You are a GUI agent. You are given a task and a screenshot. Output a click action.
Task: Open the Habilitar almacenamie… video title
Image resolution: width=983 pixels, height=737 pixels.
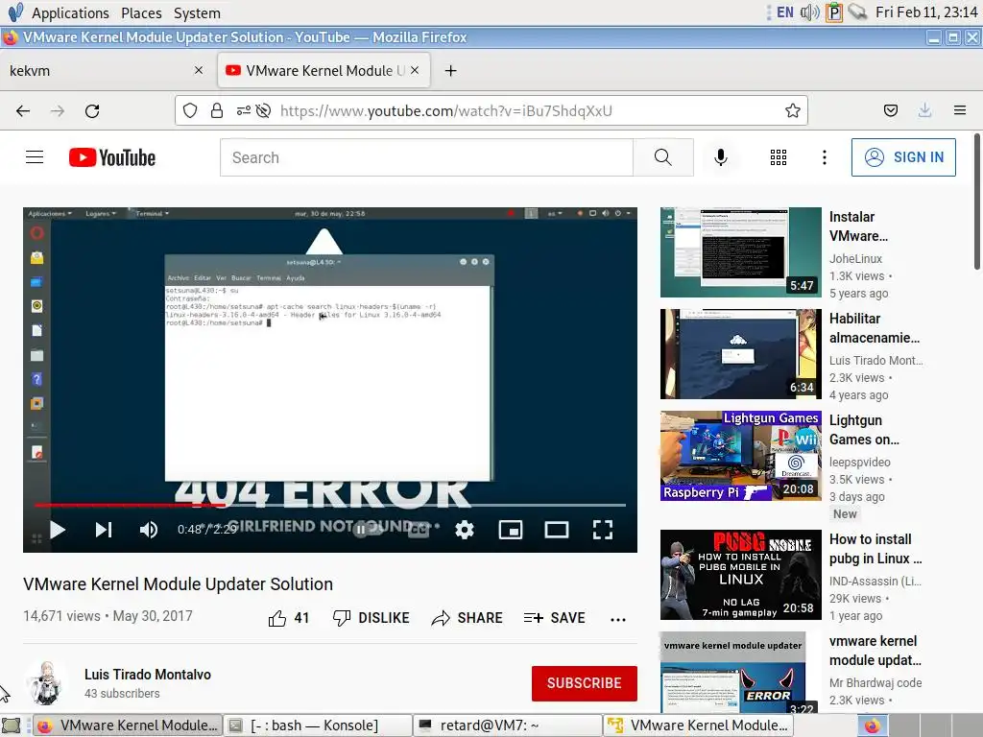(875, 328)
